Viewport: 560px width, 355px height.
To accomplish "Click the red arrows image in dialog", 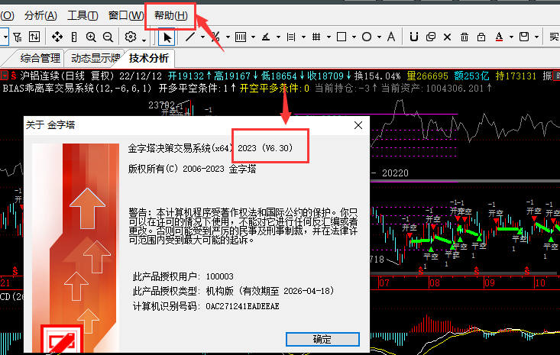I will (x=76, y=248).
